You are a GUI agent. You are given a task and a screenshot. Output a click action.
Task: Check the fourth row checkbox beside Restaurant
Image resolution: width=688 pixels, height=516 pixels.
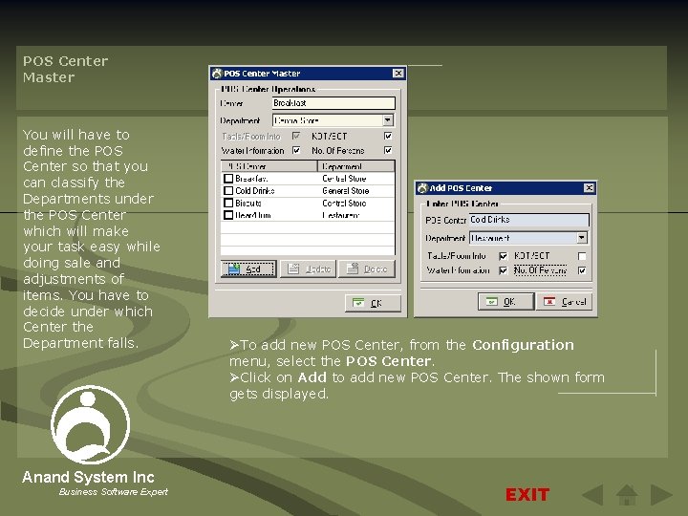(228, 215)
